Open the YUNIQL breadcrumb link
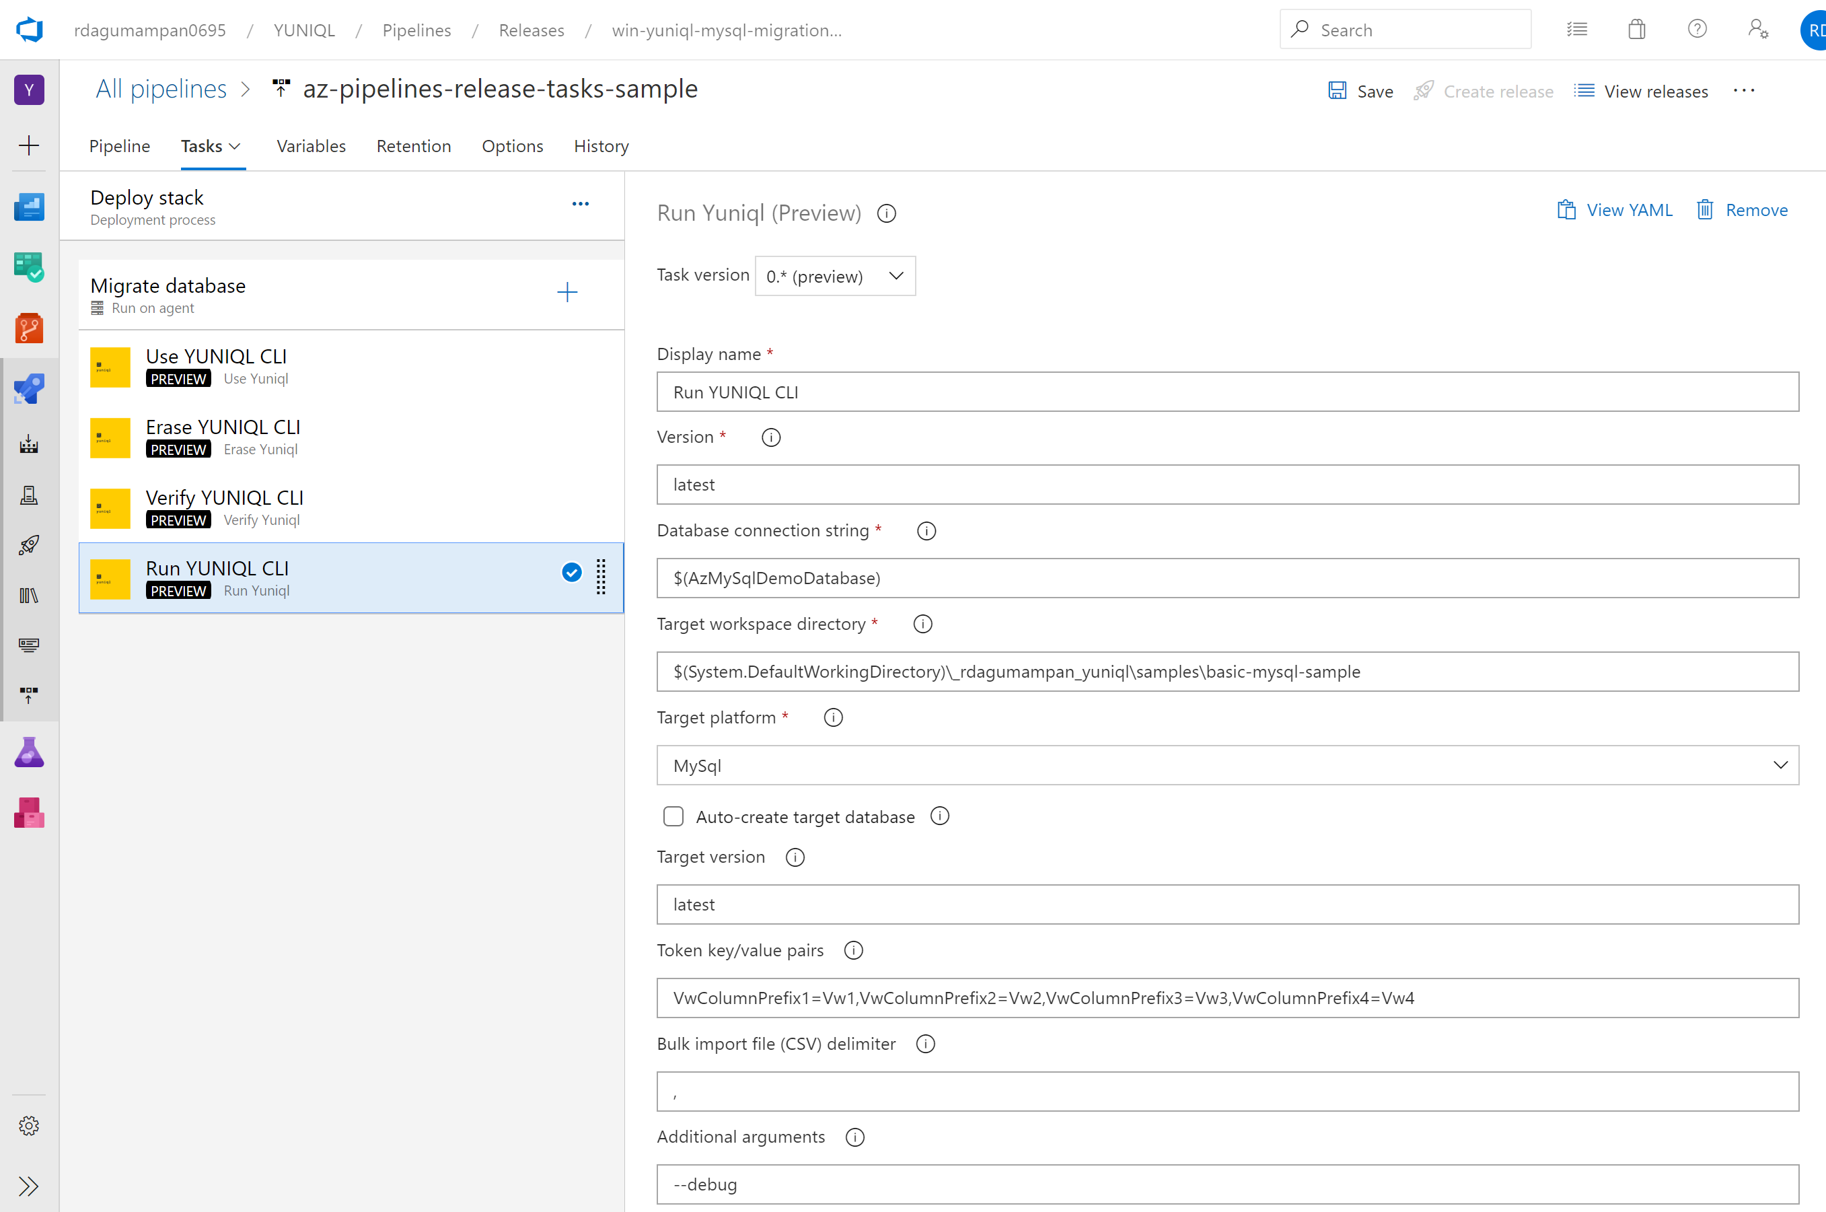The width and height of the screenshot is (1826, 1212). pos(305,30)
